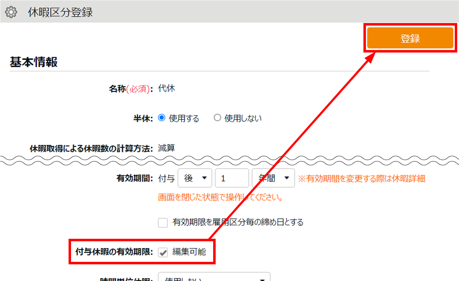Click the 有効期間 number field showing 1

pos(232,178)
